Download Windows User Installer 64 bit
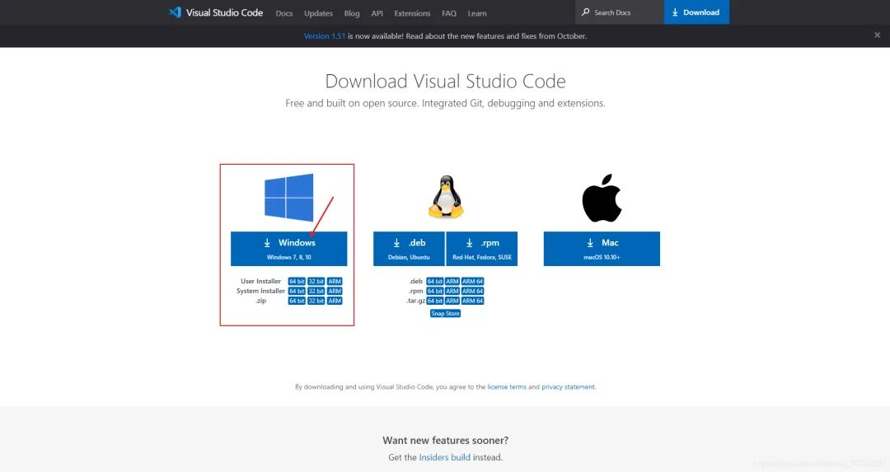 click(297, 282)
